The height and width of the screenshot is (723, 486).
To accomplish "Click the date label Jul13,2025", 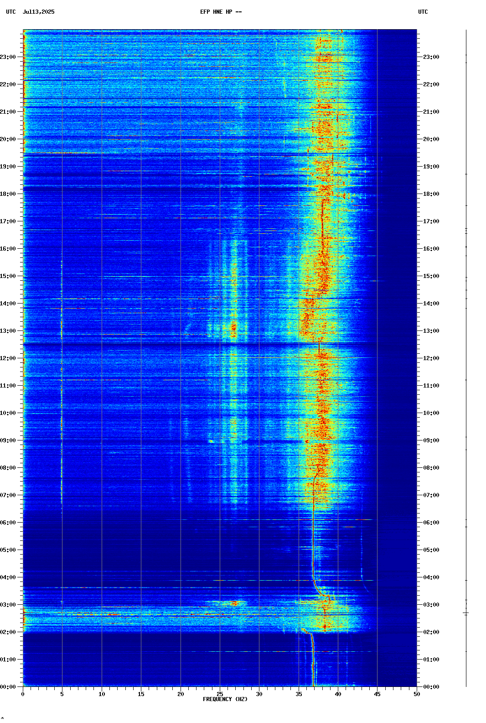I will coord(38,12).
